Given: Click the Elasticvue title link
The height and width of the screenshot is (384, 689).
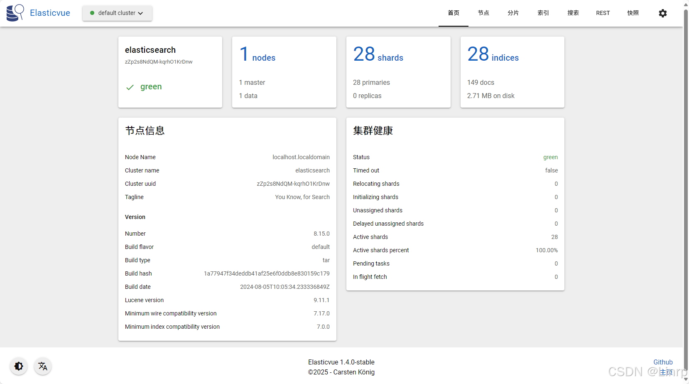Looking at the screenshot, I should (50, 13).
